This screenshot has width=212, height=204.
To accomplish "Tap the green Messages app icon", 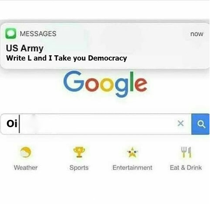I will [11, 34].
